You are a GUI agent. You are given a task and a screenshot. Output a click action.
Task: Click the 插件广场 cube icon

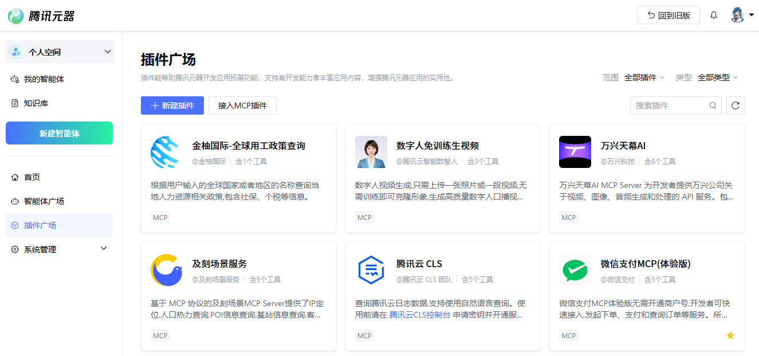coord(15,225)
